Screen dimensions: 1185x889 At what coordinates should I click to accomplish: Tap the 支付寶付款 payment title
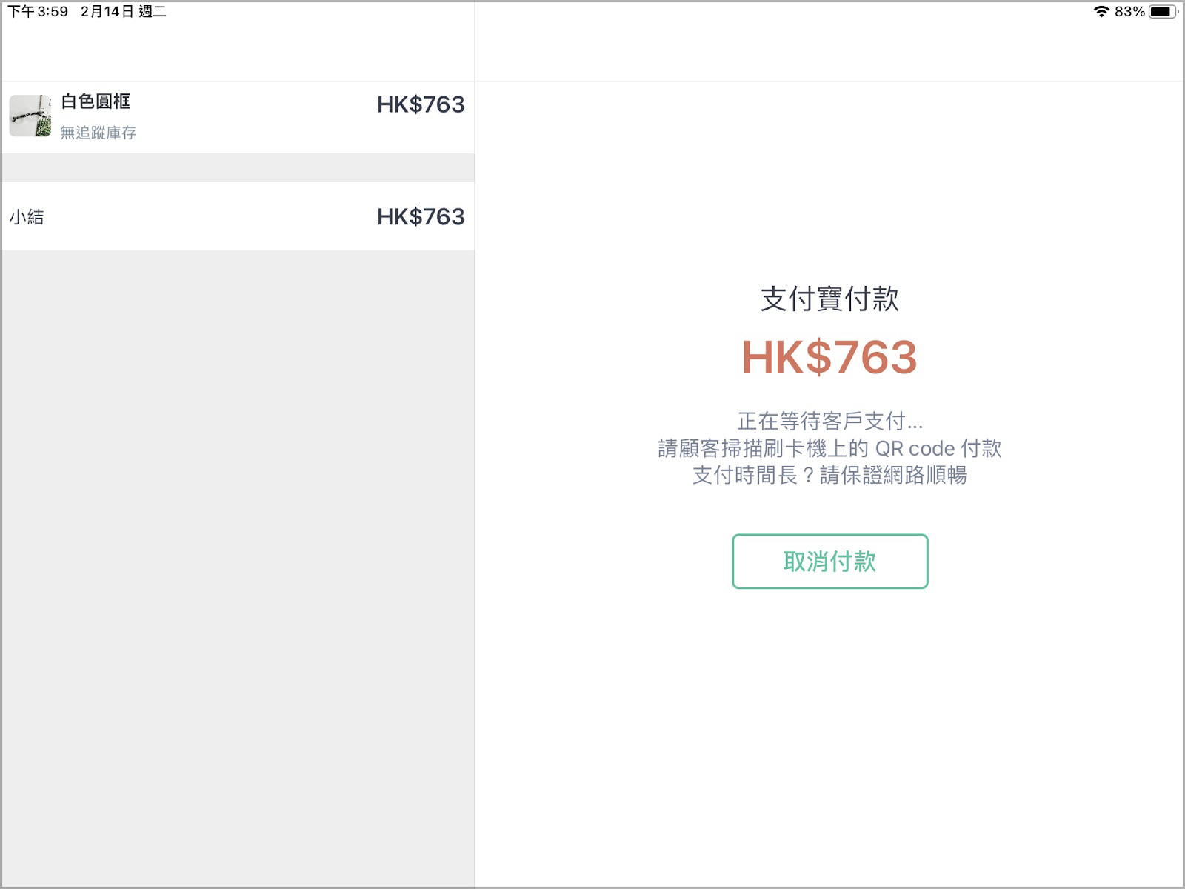click(x=829, y=299)
